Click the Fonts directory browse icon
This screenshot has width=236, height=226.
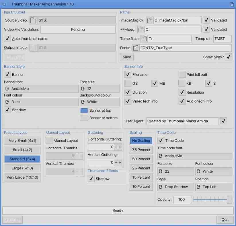coord(135,48)
